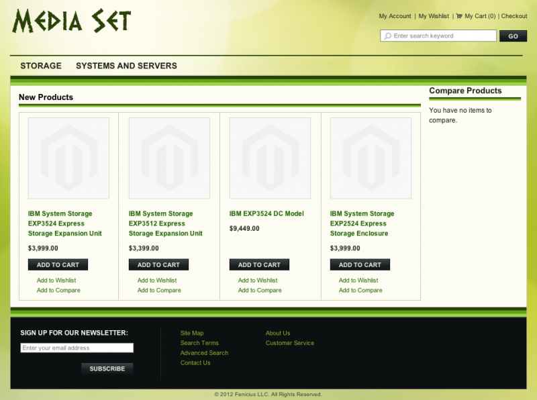Click the New Products heading
Screen dimensions: 537x400
click(x=46, y=97)
